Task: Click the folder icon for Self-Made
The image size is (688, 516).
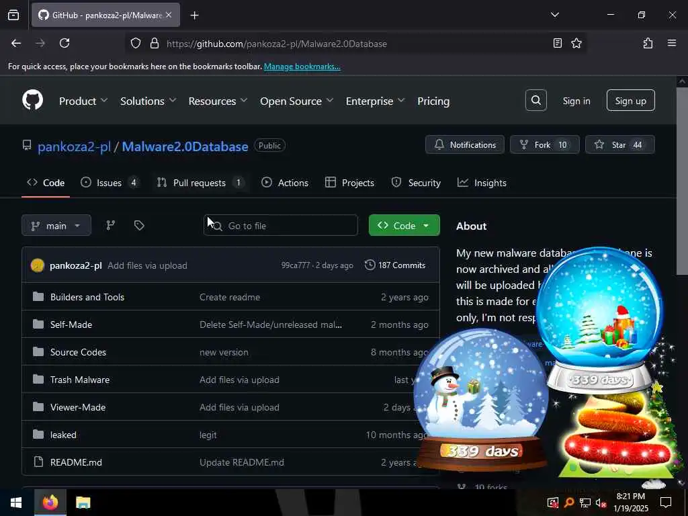Action: (38, 325)
